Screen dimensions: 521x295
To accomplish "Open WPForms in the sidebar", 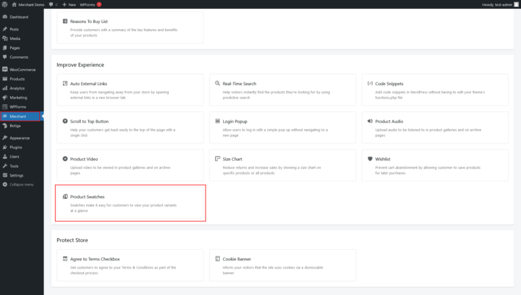I will 22,107.
